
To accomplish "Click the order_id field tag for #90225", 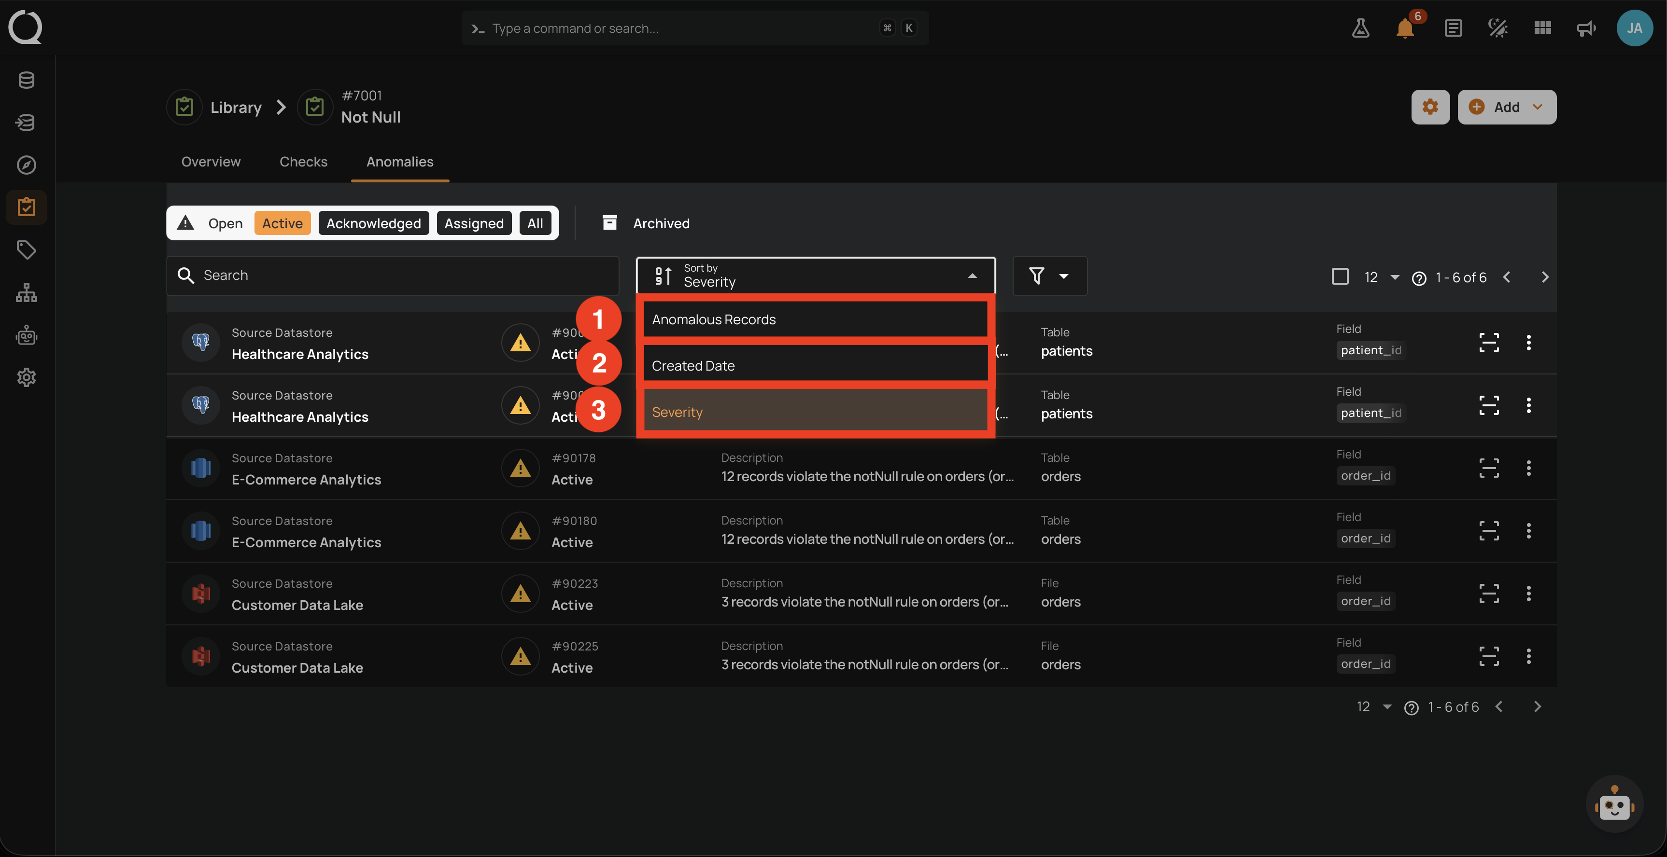I will pos(1366,663).
